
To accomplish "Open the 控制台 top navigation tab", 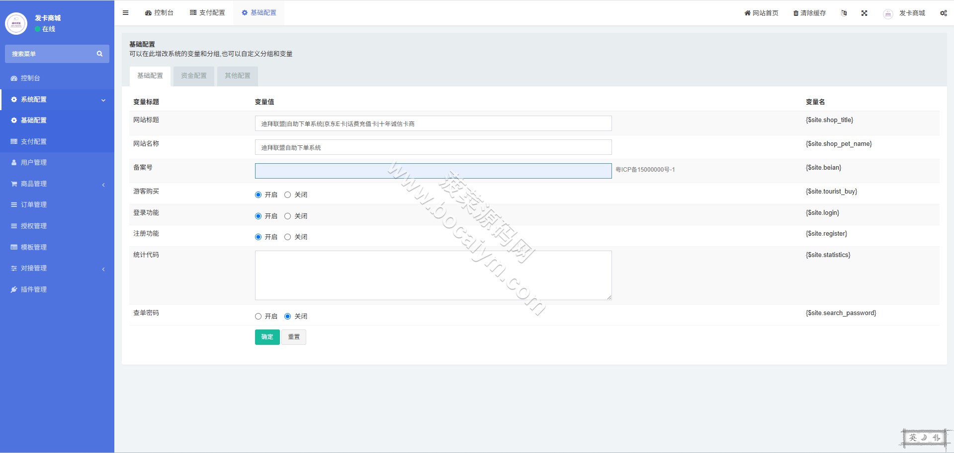I will pyautogui.click(x=159, y=13).
